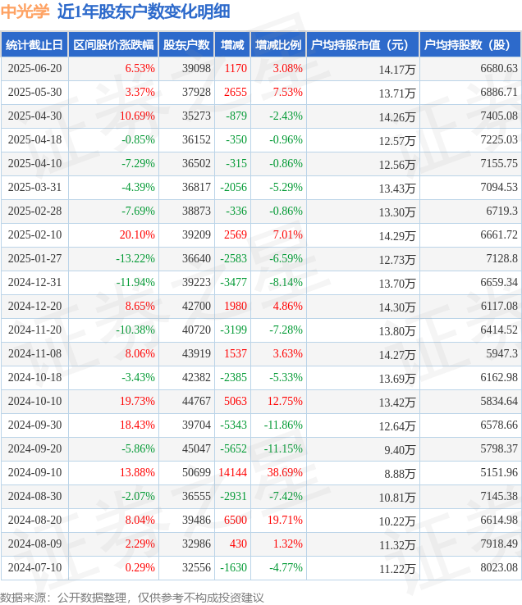Click the 2024-07-10 date row

pos(261,567)
